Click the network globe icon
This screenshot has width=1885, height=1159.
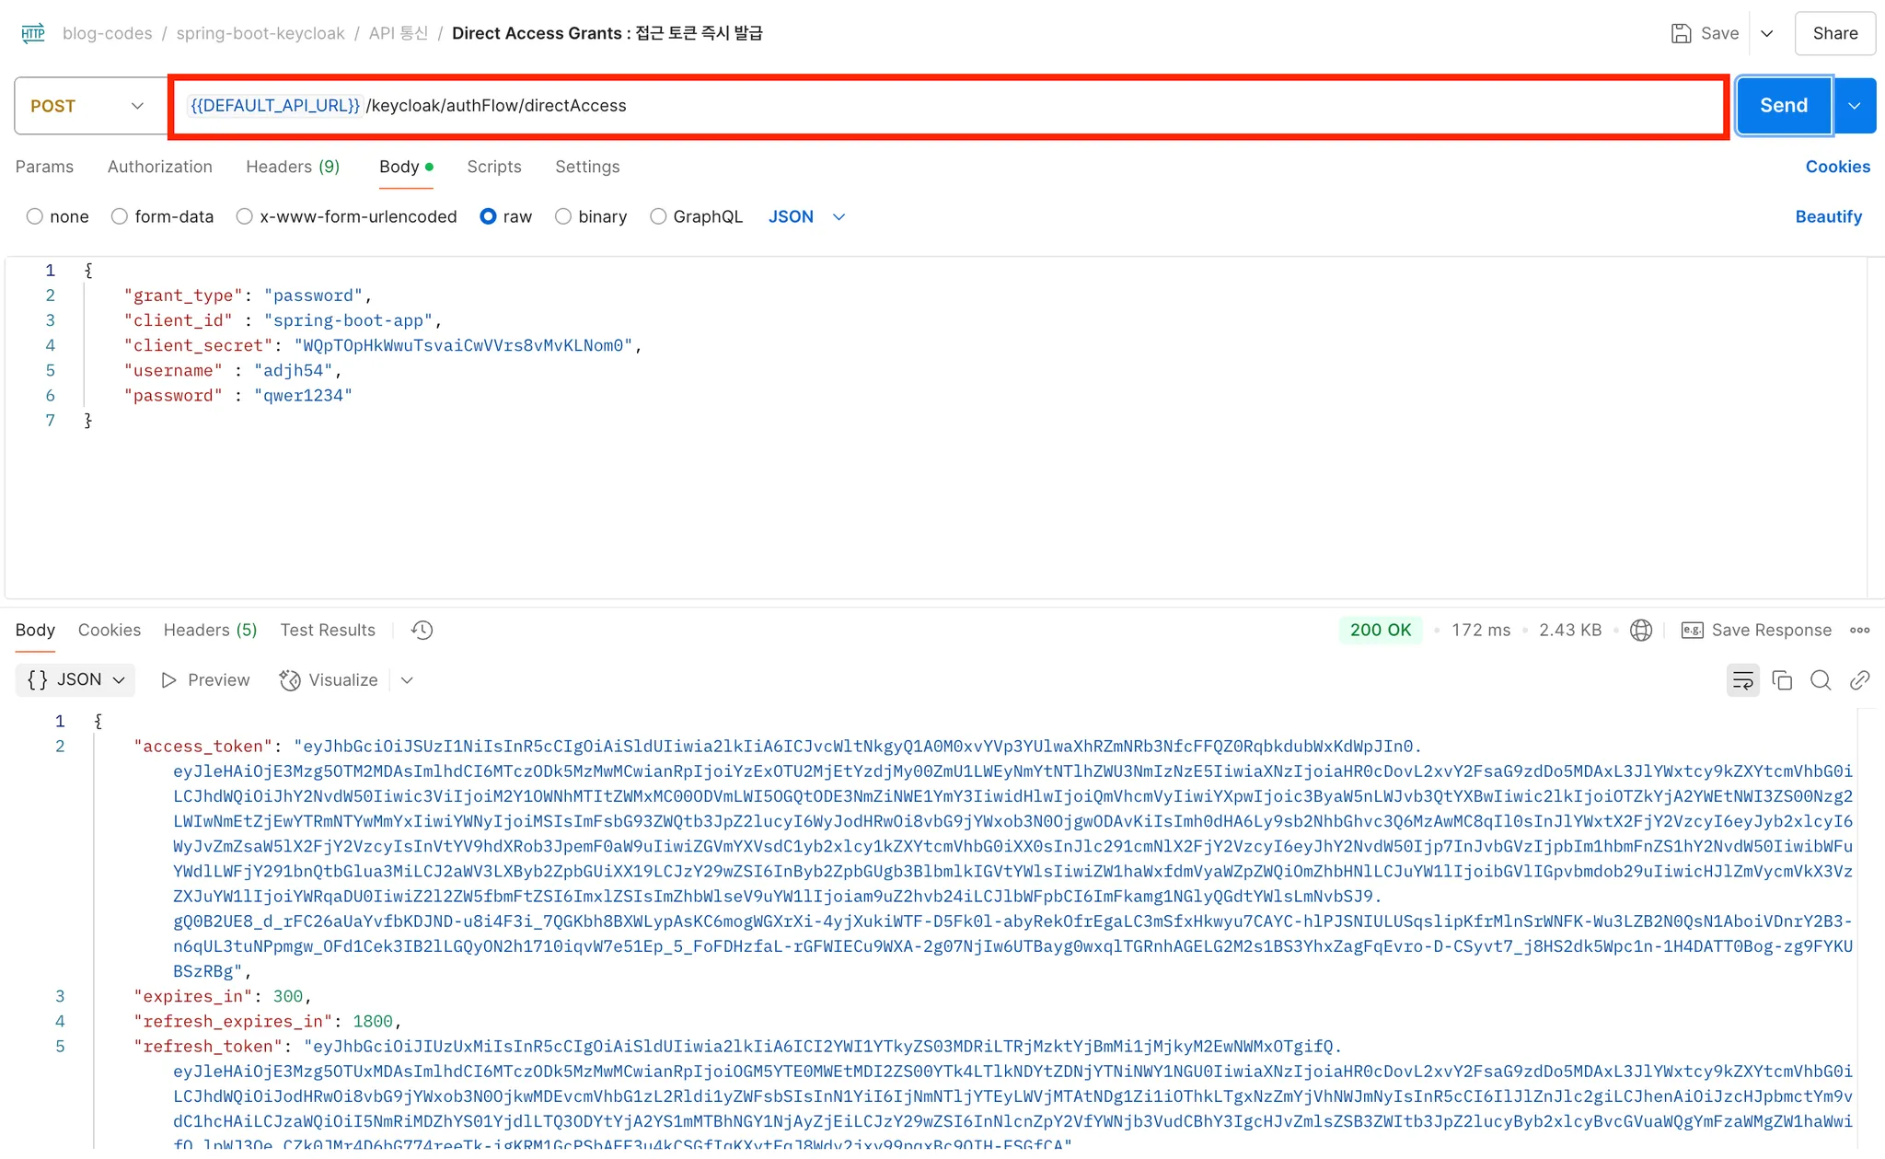[x=1641, y=631]
